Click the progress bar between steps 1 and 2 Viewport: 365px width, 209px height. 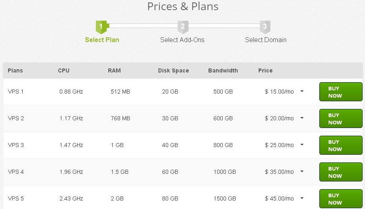click(x=142, y=26)
